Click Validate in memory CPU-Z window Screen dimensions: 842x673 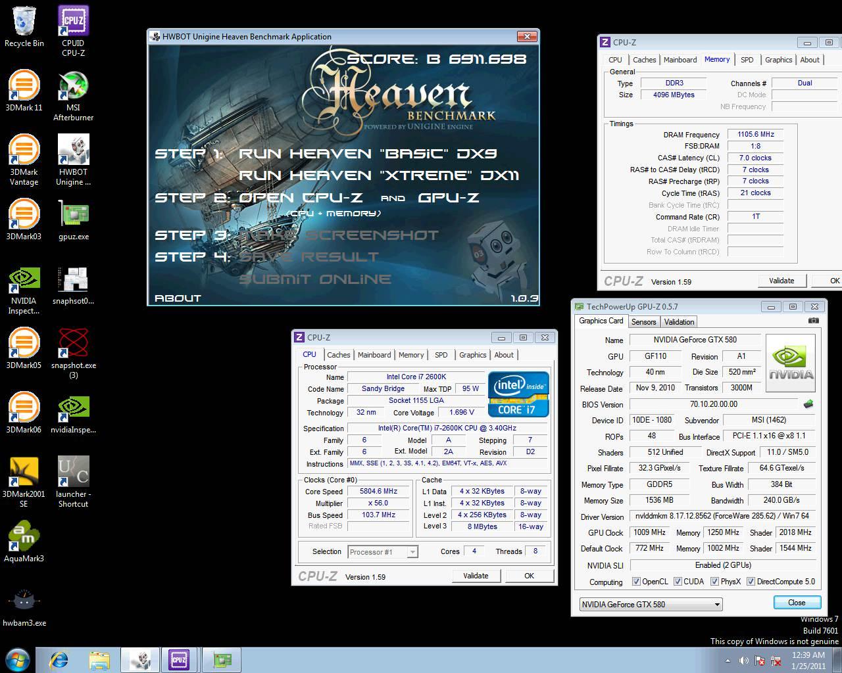[781, 281]
